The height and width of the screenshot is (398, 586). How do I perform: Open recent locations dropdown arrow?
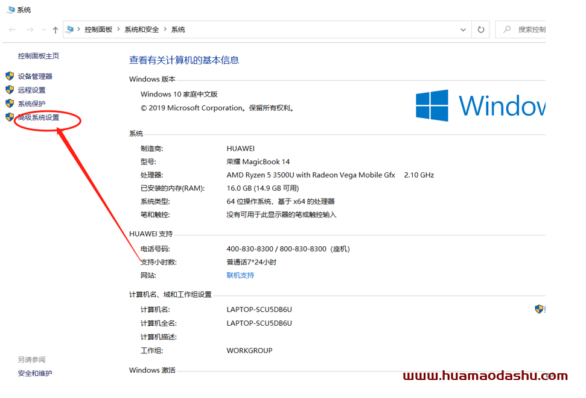pyautogui.click(x=43, y=30)
